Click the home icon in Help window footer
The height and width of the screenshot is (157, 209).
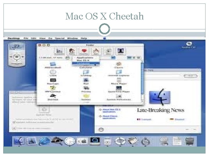coord(101,129)
